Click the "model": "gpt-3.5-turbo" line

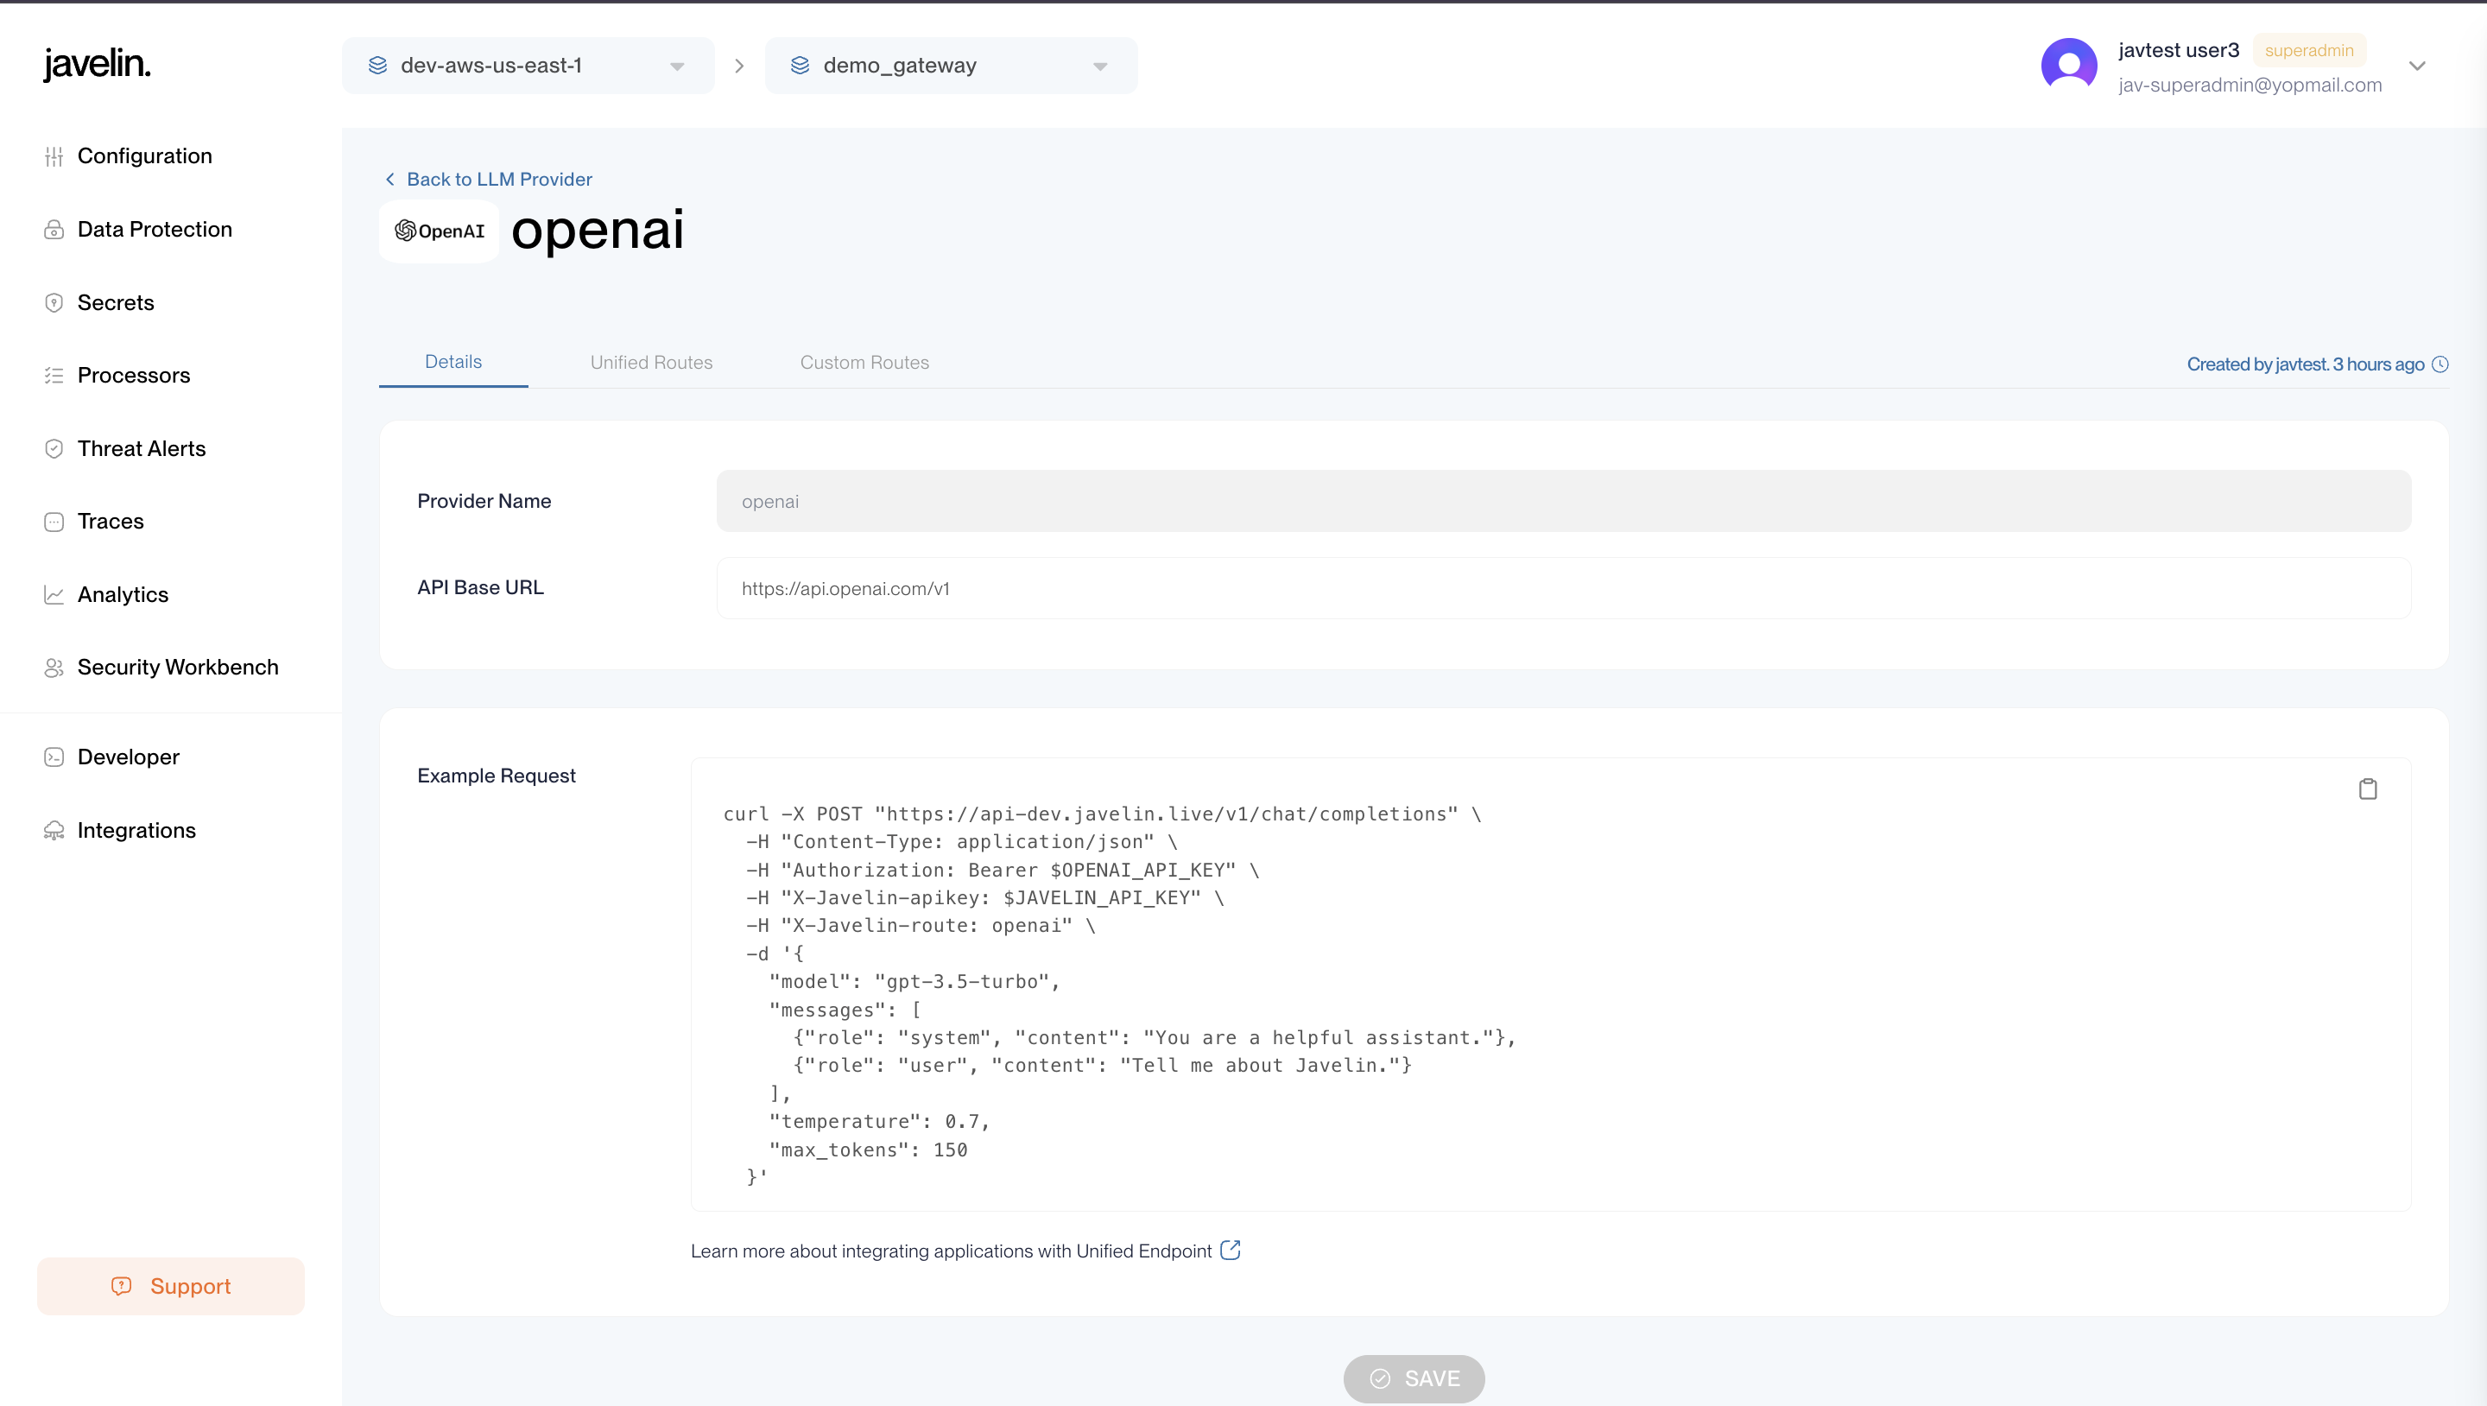coord(914,982)
